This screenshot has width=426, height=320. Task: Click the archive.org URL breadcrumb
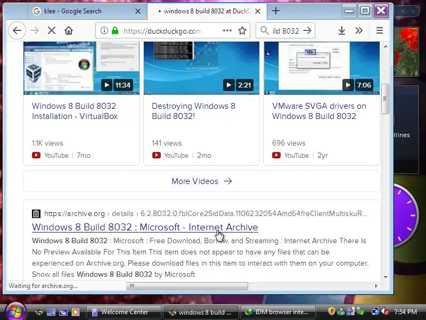pos(206,214)
